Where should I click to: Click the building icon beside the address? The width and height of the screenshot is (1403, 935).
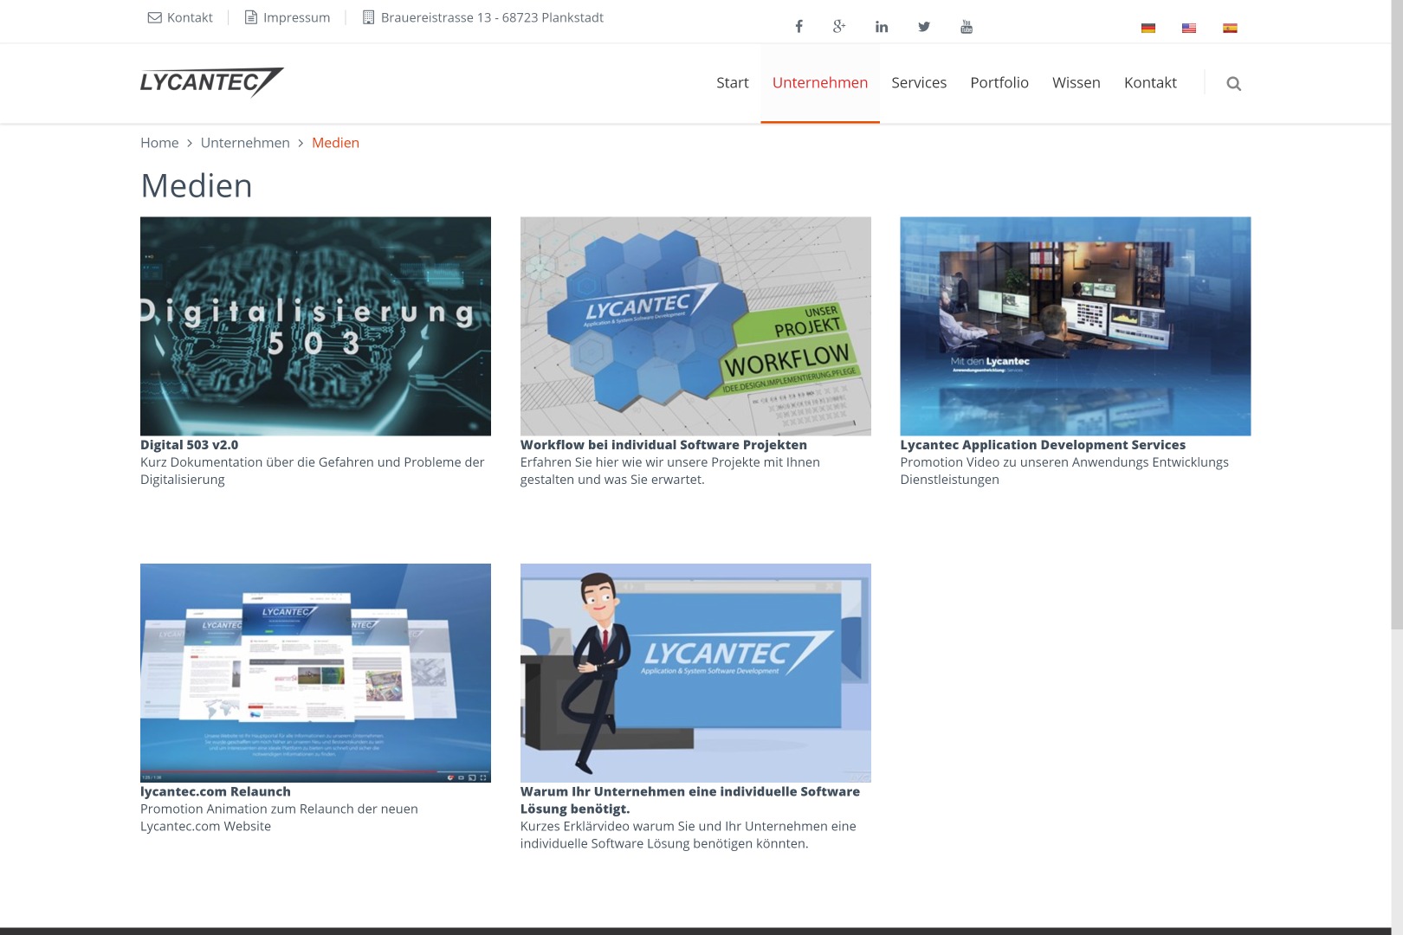pos(368,17)
